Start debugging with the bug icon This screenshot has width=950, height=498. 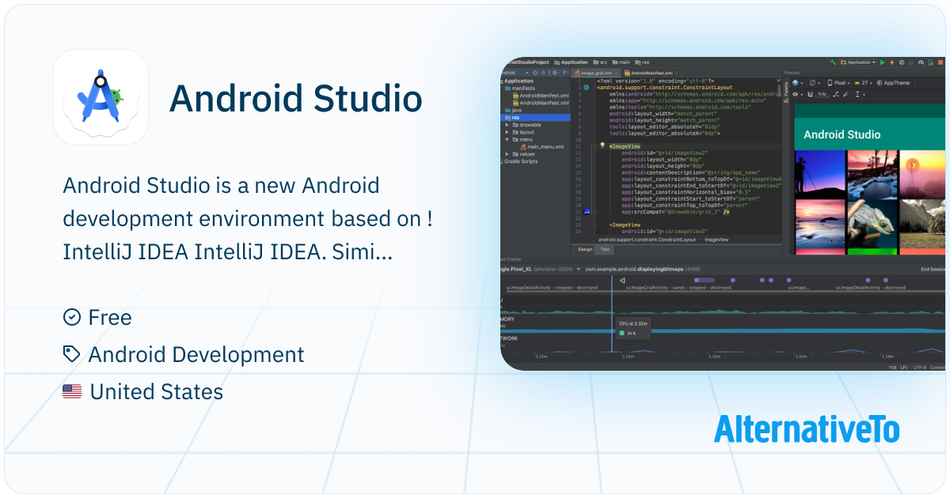click(902, 62)
